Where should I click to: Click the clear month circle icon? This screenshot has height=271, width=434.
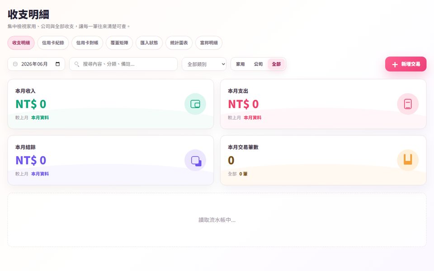[x=15, y=64]
